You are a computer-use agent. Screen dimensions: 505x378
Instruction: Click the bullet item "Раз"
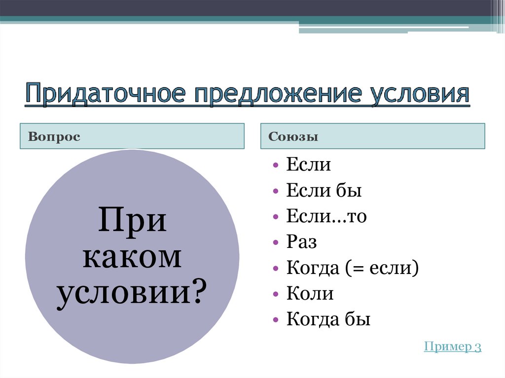click(302, 241)
